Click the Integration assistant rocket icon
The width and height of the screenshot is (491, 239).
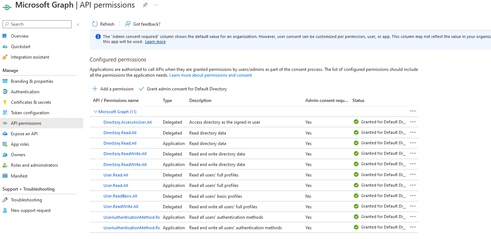click(x=5, y=57)
